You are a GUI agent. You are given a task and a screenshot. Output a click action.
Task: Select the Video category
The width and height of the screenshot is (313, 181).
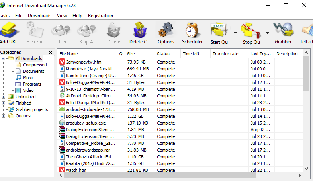click(28, 91)
